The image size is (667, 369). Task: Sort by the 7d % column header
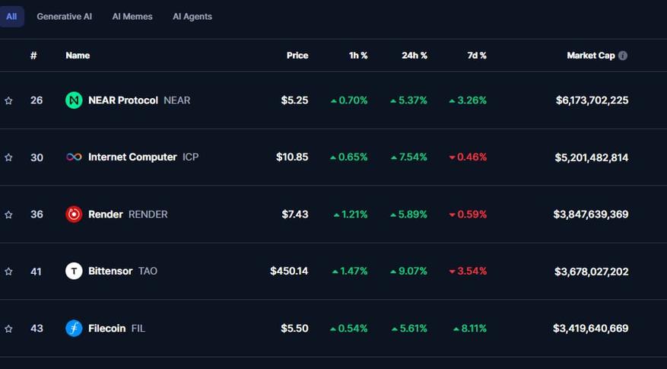pos(477,56)
